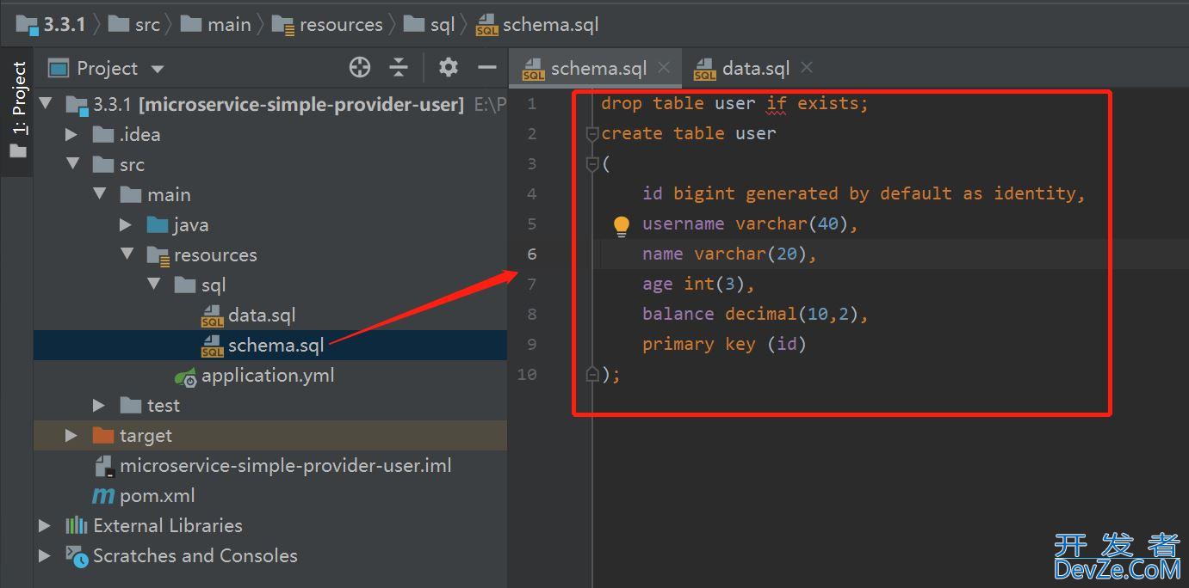Image resolution: width=1189 pixels, height=588 pixels.
Task: Click the lightbulb intention icon on line 5
Action: tap(622, 225)
